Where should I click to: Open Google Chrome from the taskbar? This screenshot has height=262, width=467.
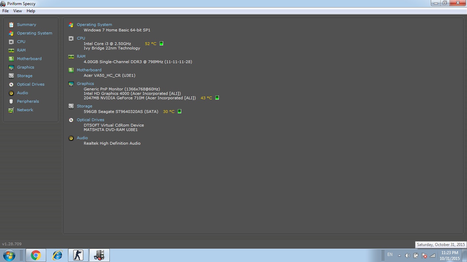(36, 255)
